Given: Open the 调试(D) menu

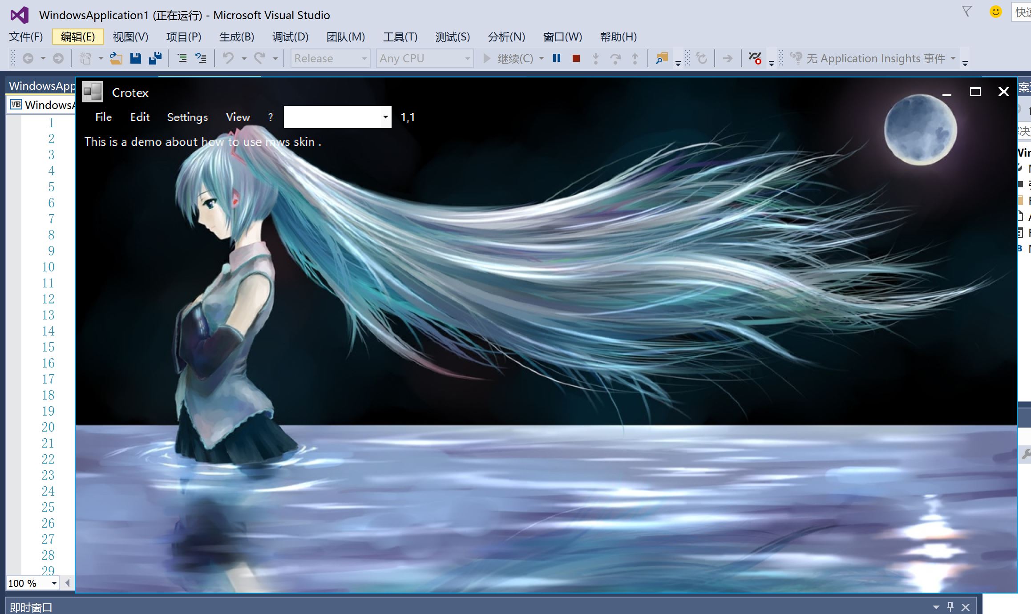Looking at the screenshot, I should (x=290, y=36).
